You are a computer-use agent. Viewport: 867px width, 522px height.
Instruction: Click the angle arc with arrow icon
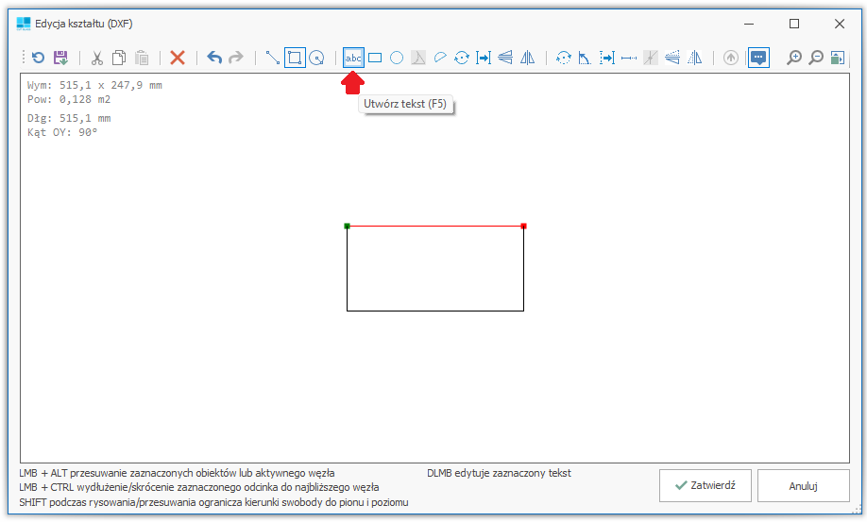(x=585, y=58)
